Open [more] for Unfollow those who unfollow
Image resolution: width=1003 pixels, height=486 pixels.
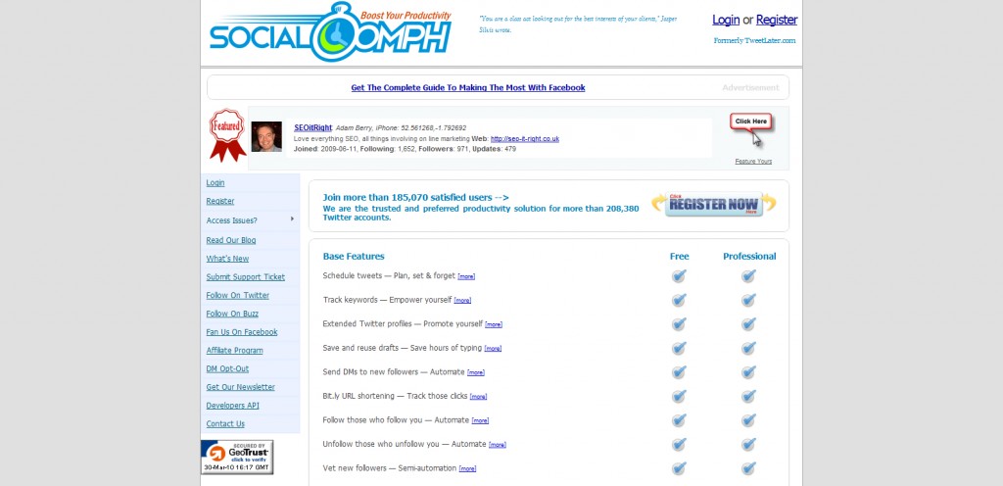tap(498, 445)
